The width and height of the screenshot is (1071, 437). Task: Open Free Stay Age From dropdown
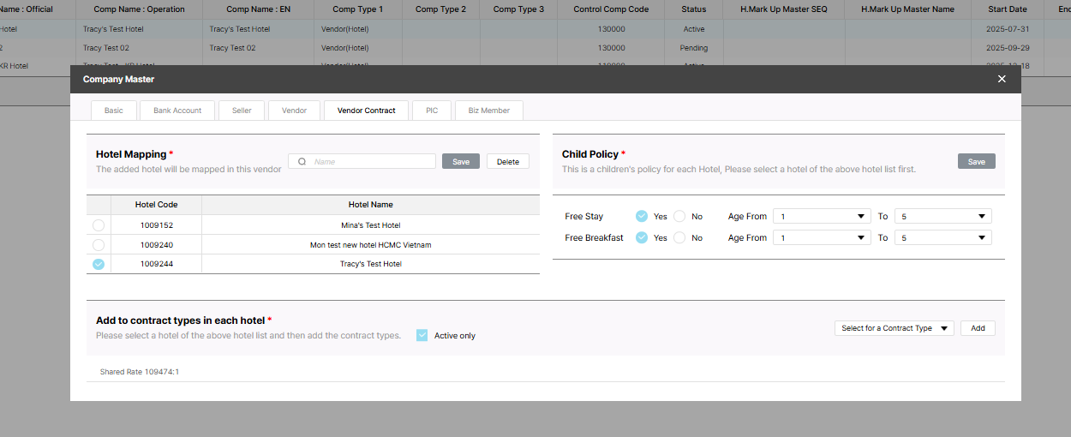point(822,217)
